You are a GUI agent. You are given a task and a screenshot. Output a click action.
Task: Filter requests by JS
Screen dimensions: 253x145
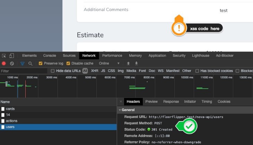tap(103, 71)
